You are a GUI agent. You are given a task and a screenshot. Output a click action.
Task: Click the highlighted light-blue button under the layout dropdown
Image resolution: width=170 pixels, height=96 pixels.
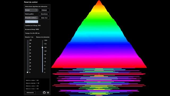click(x=32, y=22)
